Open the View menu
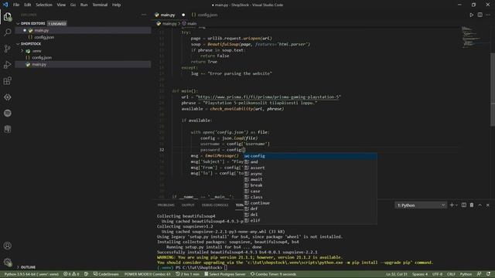495x278 pixels. click(61, 5)
